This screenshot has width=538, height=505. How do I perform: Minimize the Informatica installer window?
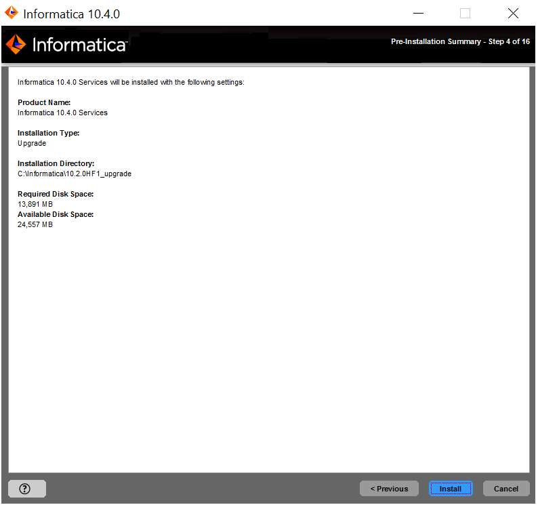419,14
